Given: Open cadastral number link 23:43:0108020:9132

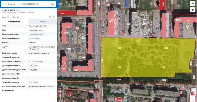Looking at the screenshot, I should [36, 34].
